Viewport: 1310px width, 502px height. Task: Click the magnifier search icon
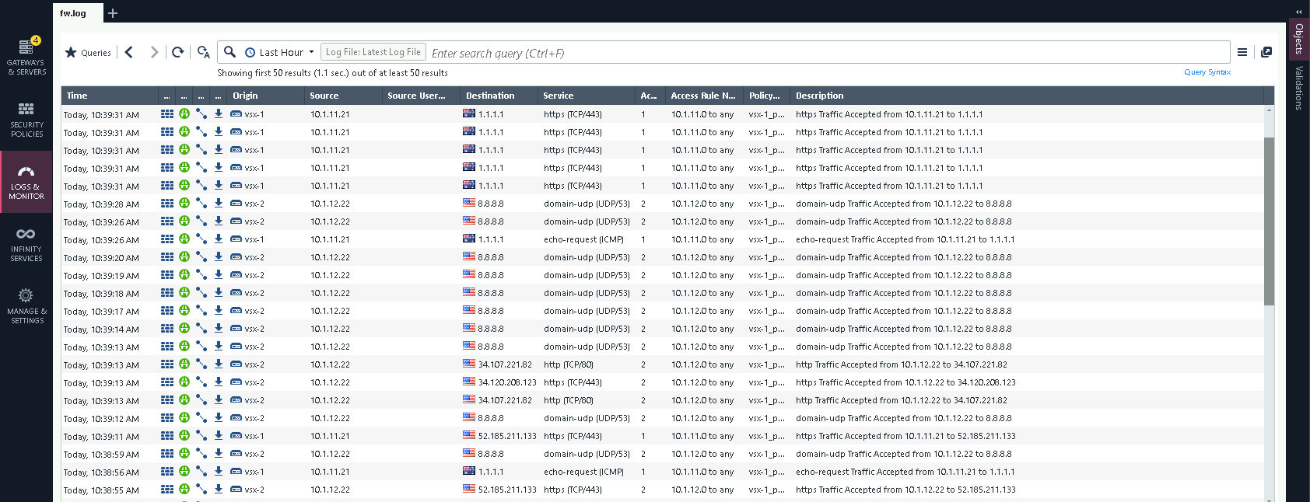[229, 52]
